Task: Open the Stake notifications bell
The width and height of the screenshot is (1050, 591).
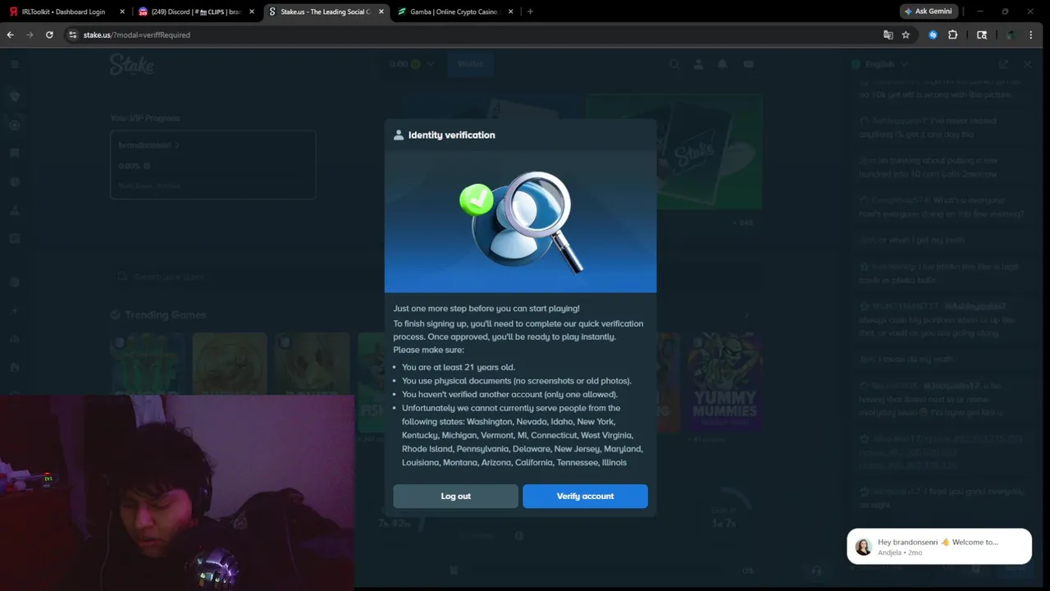Action: pos(723,64)
